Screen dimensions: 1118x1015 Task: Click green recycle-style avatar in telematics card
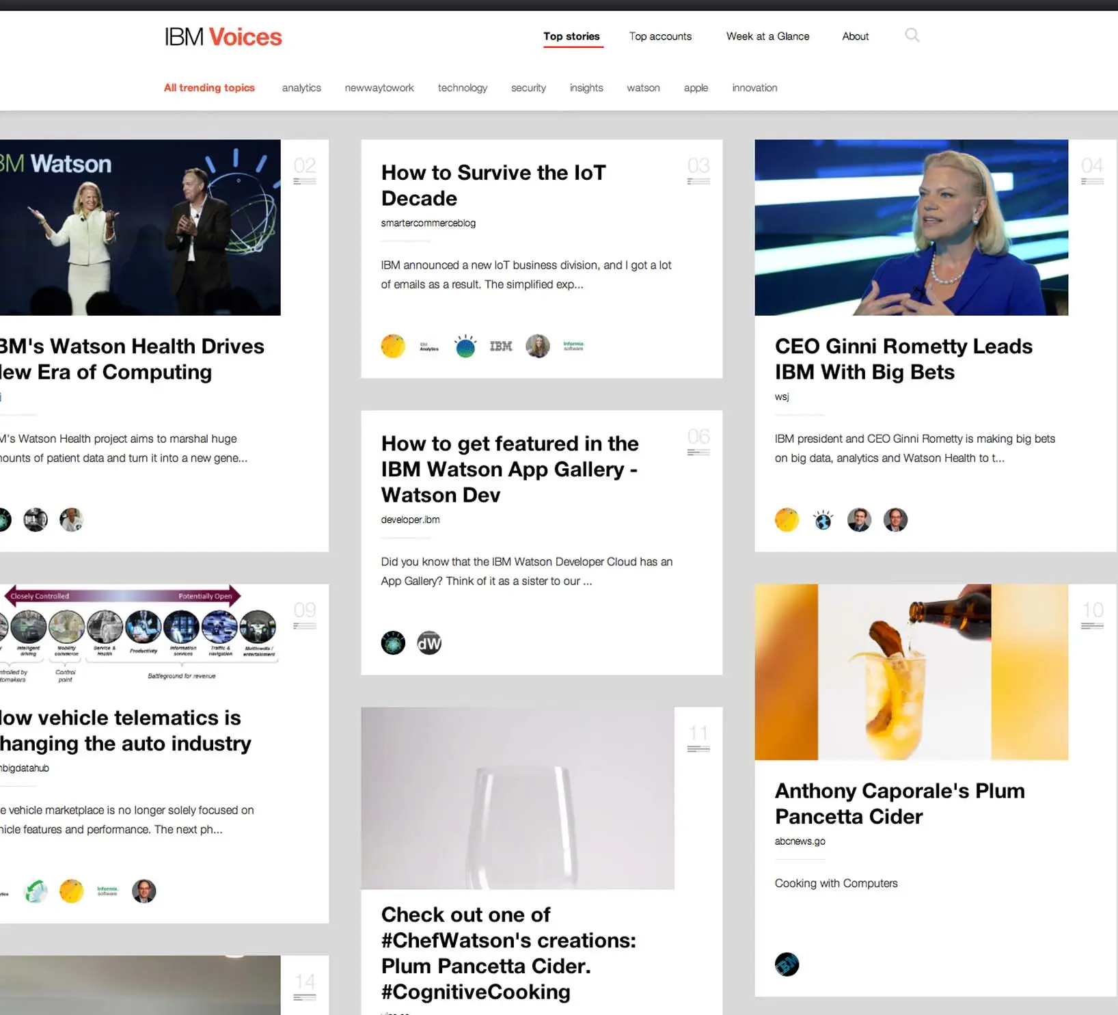point(36,891)
